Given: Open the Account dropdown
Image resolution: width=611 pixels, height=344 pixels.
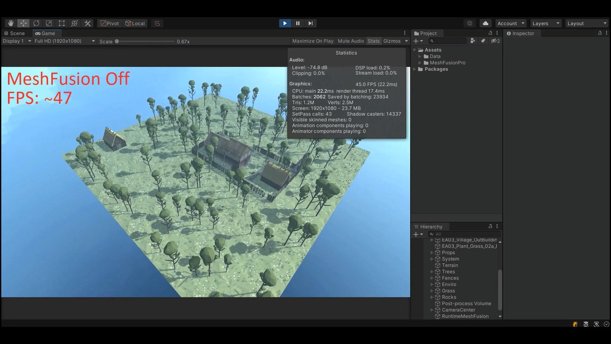Looking at the screenshot, I should [x=511, y=23].
